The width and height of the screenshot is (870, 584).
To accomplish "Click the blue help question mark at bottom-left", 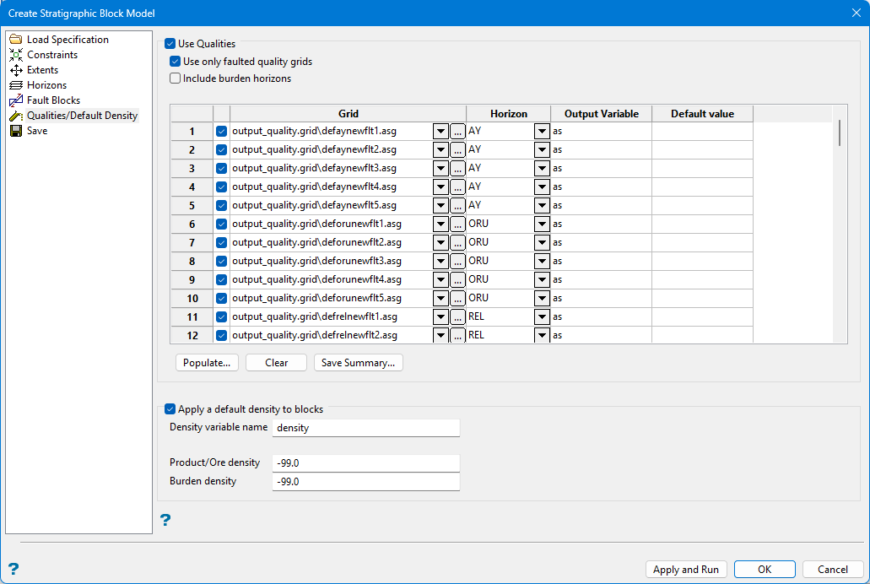I will [13, 569].
